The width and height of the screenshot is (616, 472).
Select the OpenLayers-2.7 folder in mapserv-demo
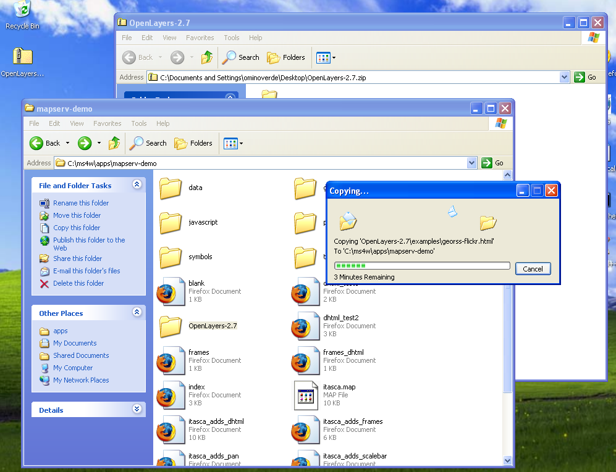click(171, 326)
